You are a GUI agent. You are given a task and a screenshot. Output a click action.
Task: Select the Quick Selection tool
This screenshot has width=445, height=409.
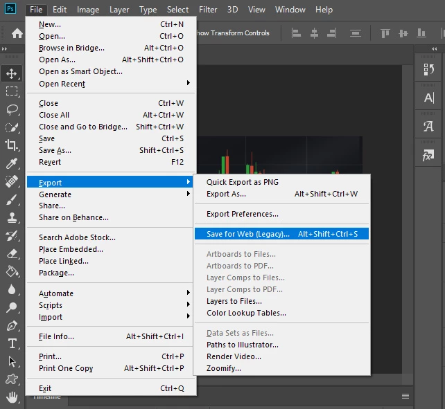click(x=11, y=127)
